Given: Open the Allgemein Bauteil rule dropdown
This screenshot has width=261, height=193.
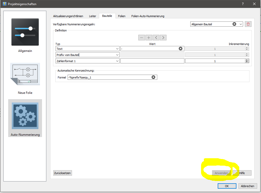Looking at the screenshot, I should (241, 24).
